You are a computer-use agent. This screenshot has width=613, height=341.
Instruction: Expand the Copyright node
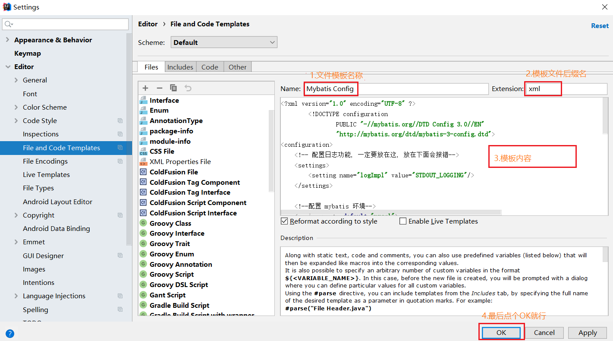coord(16,215)
